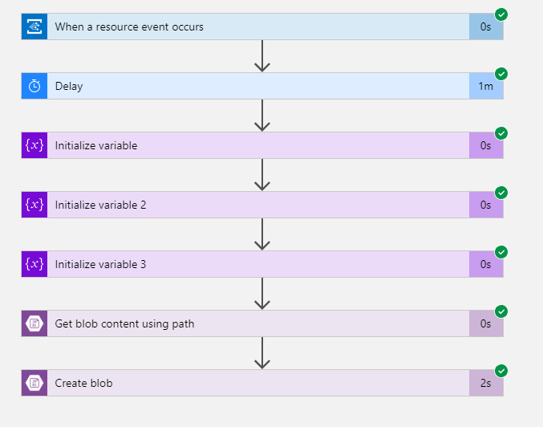Screen dimensions: 543x427
Task: Expand 'Get blob content using path' action
Action: click(262, 323)
